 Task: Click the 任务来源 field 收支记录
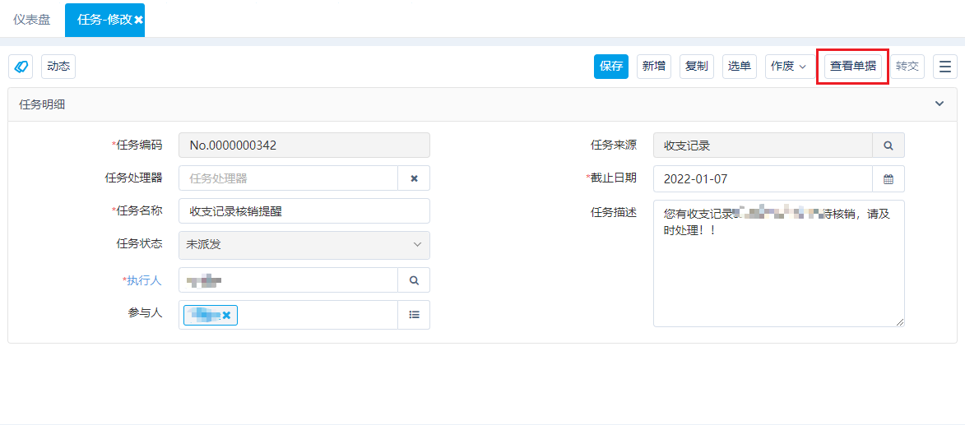pos(763,146)
